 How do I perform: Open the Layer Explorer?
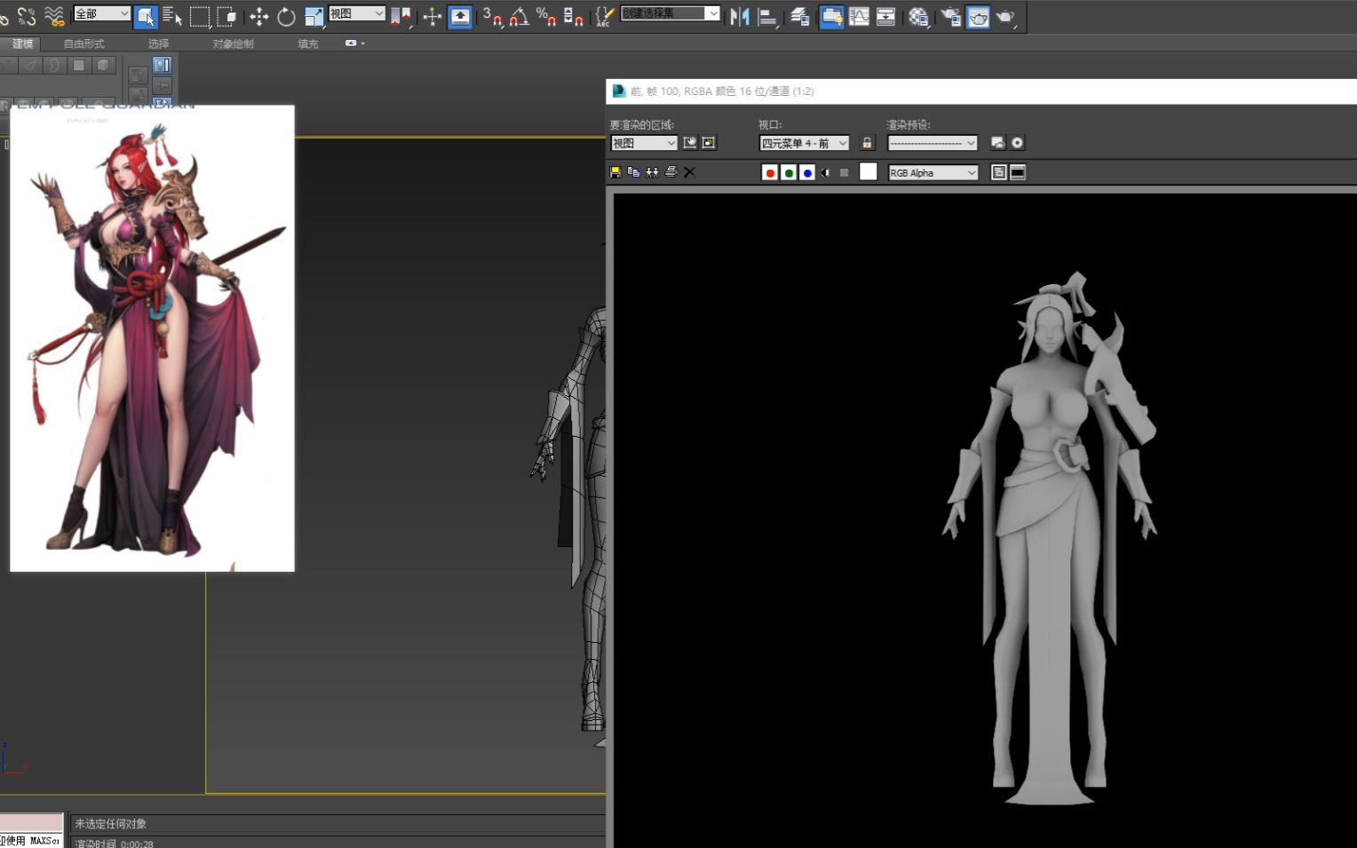click(799, 16)
